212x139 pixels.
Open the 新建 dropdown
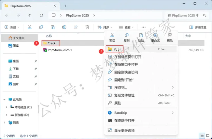point(12,27)
